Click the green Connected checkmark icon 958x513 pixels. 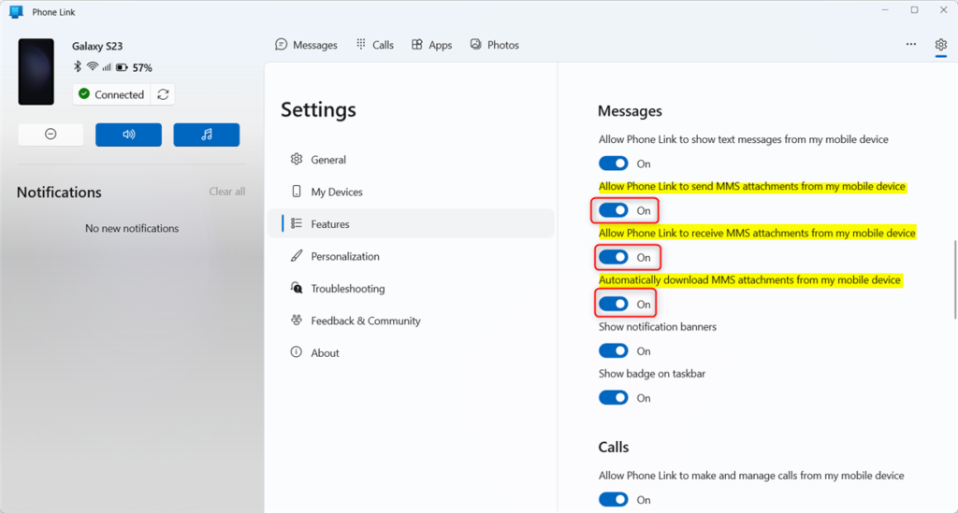[84, 94]
